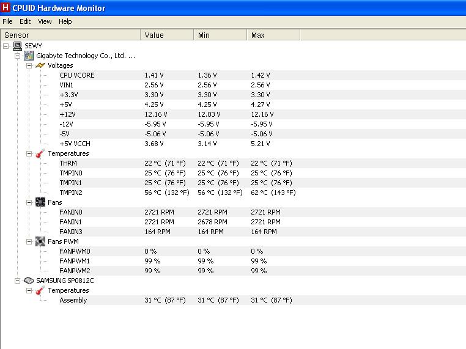Select the FANIN1 row
Screen dimensions: 466x349
(262, 222)
